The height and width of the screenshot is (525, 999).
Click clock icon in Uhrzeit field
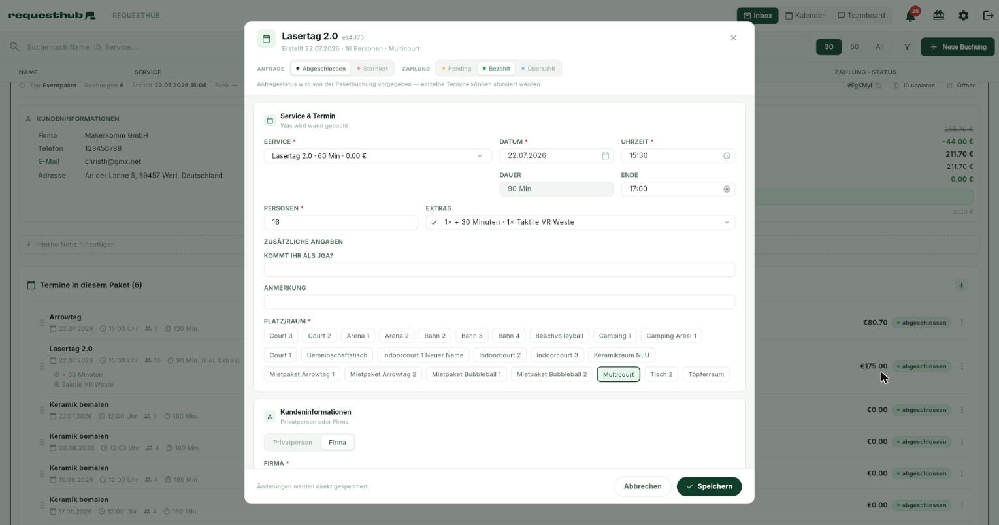click(x=727, y=155)
